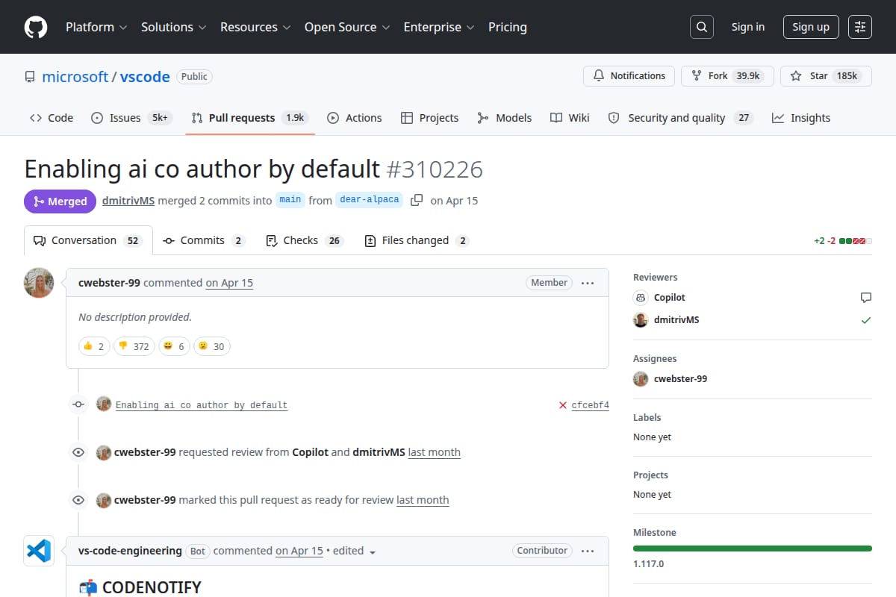Click the Notifications bell button
The height and width of the screenshot is (597, 896).
coord(629,76)
